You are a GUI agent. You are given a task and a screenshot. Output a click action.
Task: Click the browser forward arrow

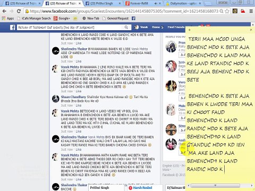pyautogui.click(x=12, y=11)
